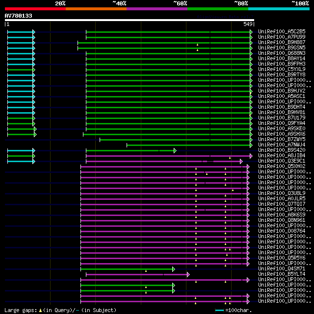The height and width of the screenshot is (314, 314).
Task: Click the purple arrowhead ending the B5YLT4 alignment
Action: (x=188, y=274)
